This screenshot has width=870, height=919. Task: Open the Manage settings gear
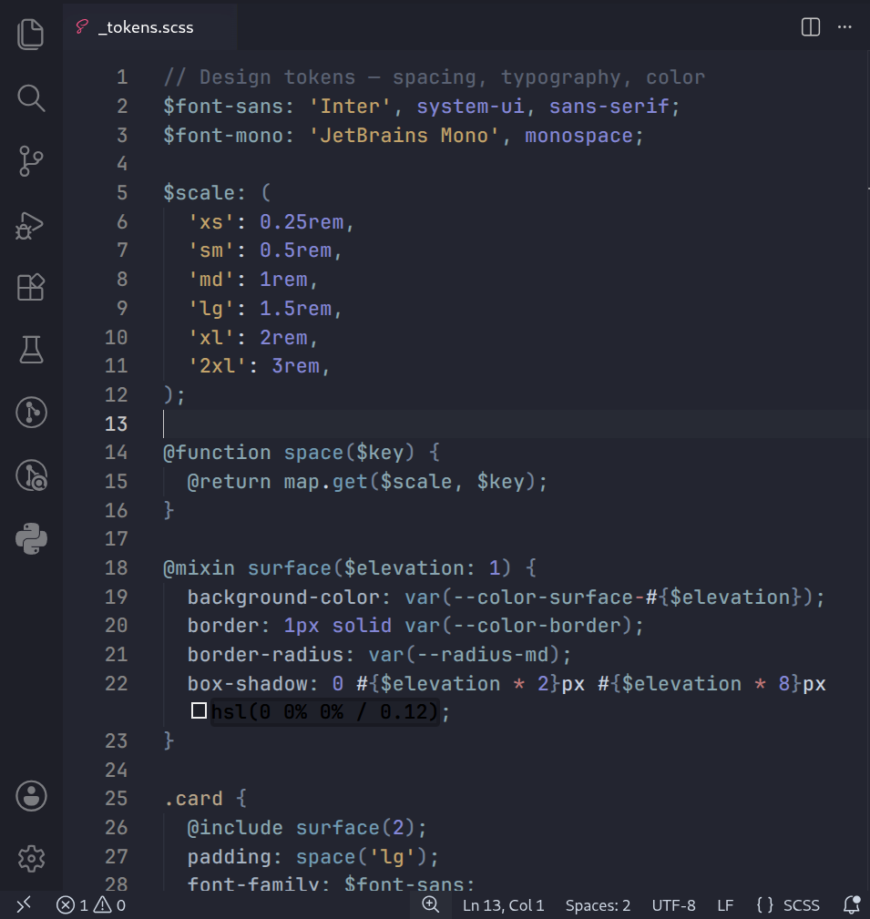(31, 859)
